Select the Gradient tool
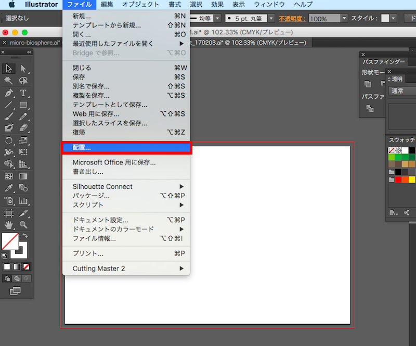Screen dimensions: 416x346 point(23,176)
